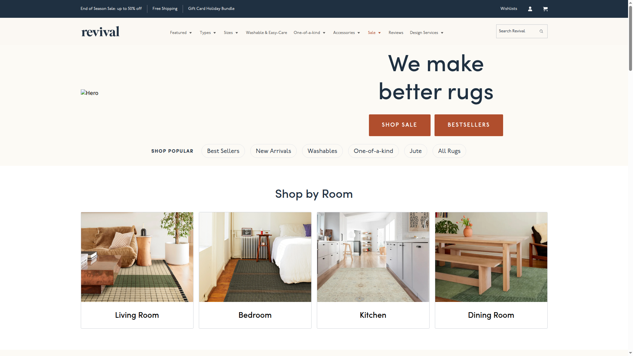Click the search magnifier icon
Screen dimensions: 633x356
pyautogui.click(x=541, y=31)
